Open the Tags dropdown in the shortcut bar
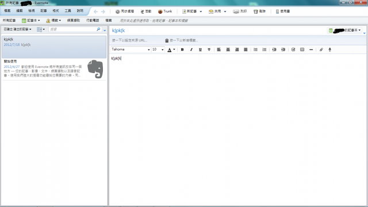Viewport: 368px width, 207px height. coord(53,21)
